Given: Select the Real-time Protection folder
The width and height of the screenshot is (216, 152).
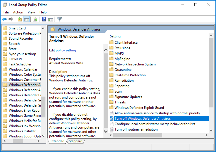Looking at the screenshot, I should click(130, 75).
